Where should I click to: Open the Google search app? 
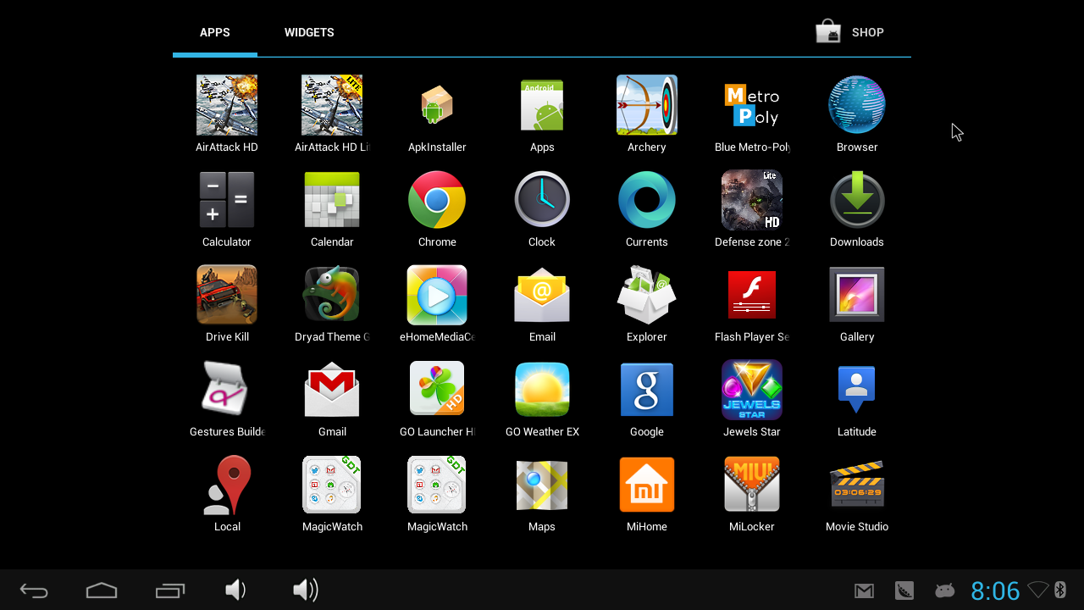pyautogui.click(x=647, y=390)
